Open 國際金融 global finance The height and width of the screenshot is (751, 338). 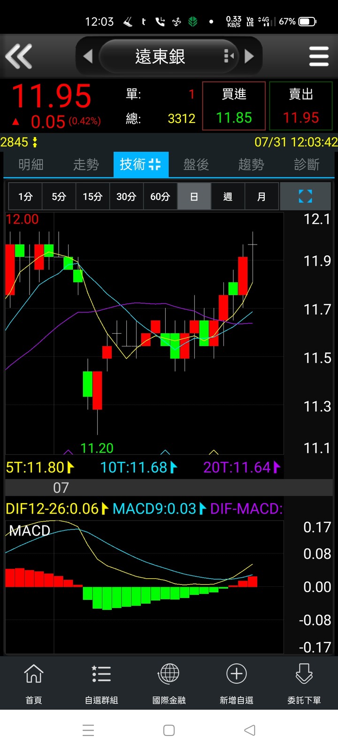click(169, 683)
